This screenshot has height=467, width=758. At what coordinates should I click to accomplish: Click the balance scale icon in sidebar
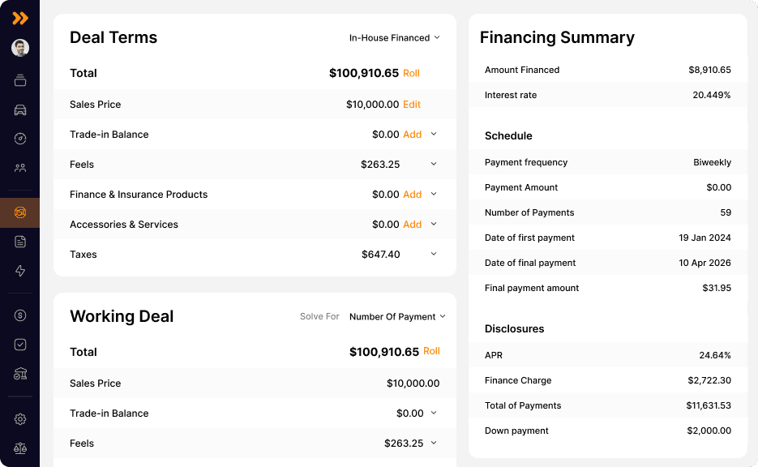pyautogui.click(x=20, y=448)
